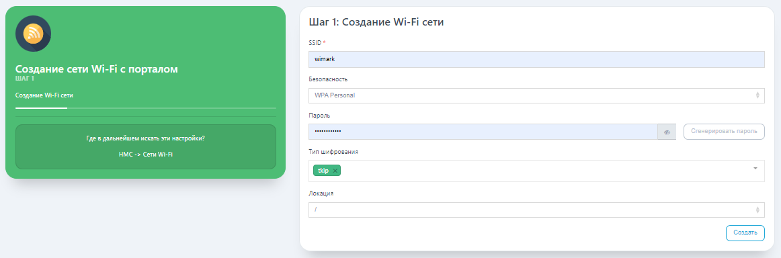Click Сгенерировать пароль button
The height and width of the screenshot is (258, 781).
pos(724,132)
